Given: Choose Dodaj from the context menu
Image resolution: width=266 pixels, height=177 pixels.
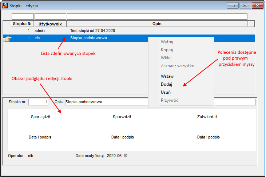Looking at the screenshot, I should 166,84.
